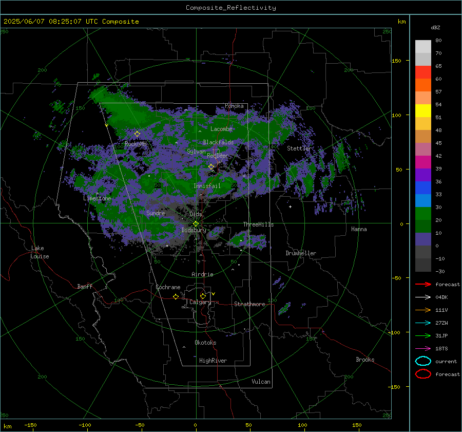
Task: Click the Sundre city label
Action: [156, 213]
